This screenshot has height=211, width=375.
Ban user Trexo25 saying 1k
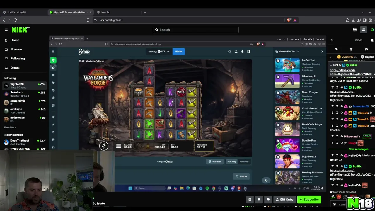pyautogui.click(x=342, y=113)
